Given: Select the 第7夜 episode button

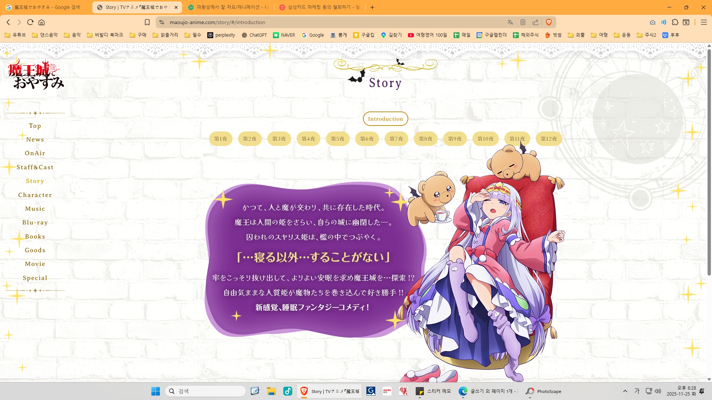Looking at the screenshot, I should coord(396,139).
